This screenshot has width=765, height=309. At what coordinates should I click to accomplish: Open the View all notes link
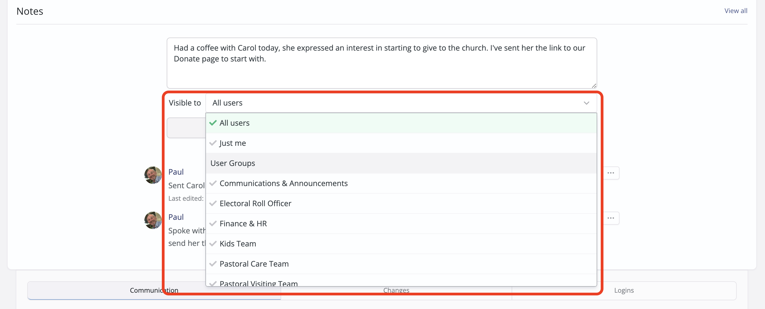tap(736, 11)
